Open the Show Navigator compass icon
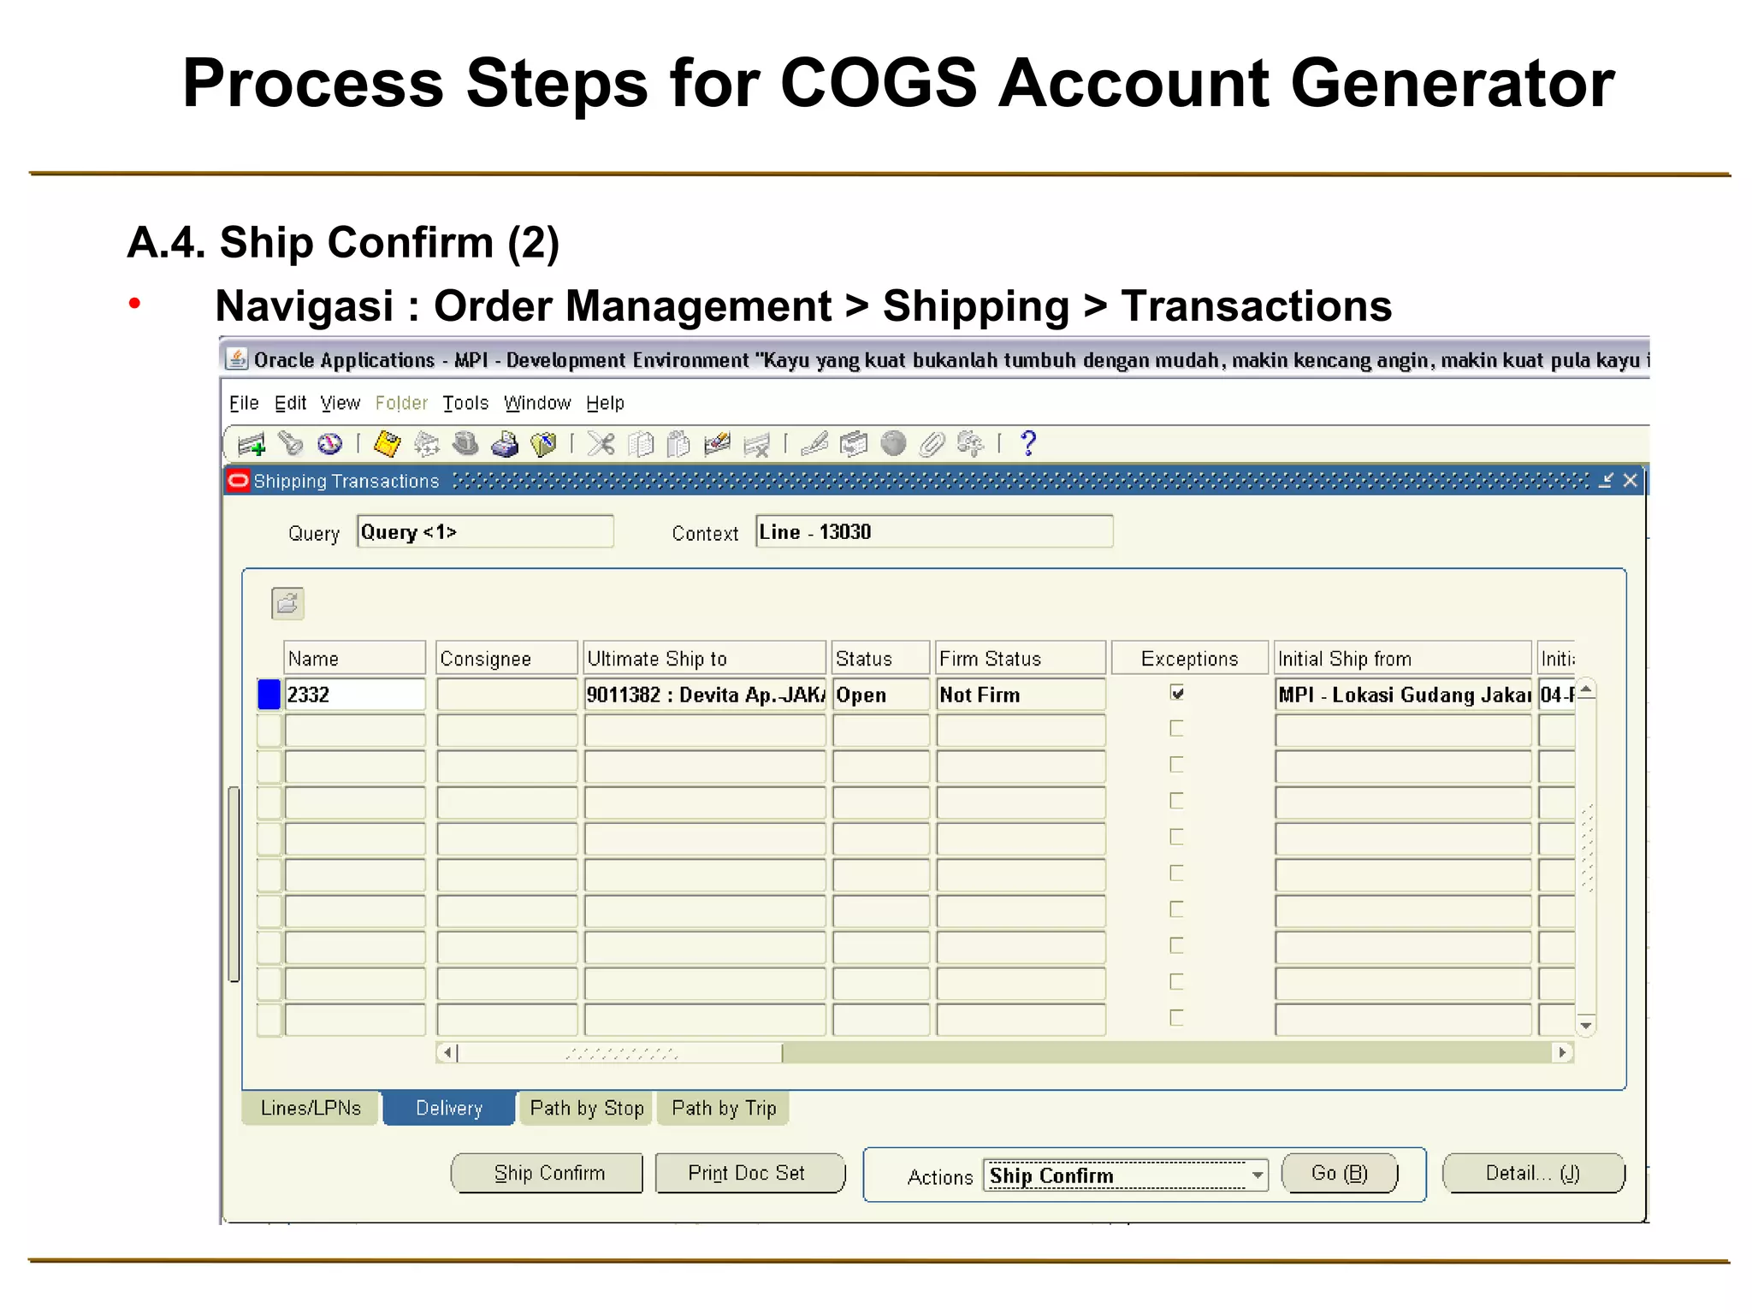This screenshot has width=1752, height=1314. (x=329, y=443)
